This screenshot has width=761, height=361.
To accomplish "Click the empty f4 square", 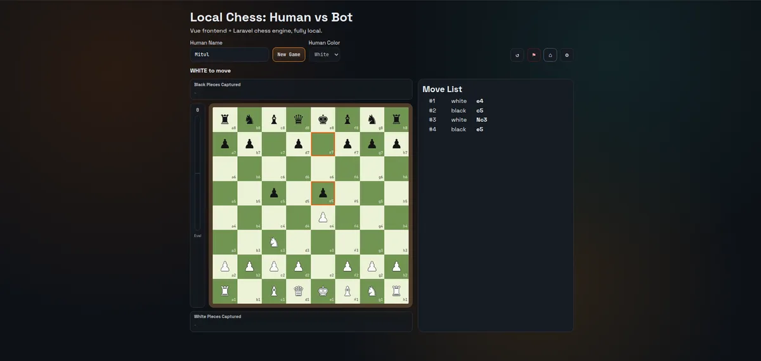I will [x=348, y=218].
